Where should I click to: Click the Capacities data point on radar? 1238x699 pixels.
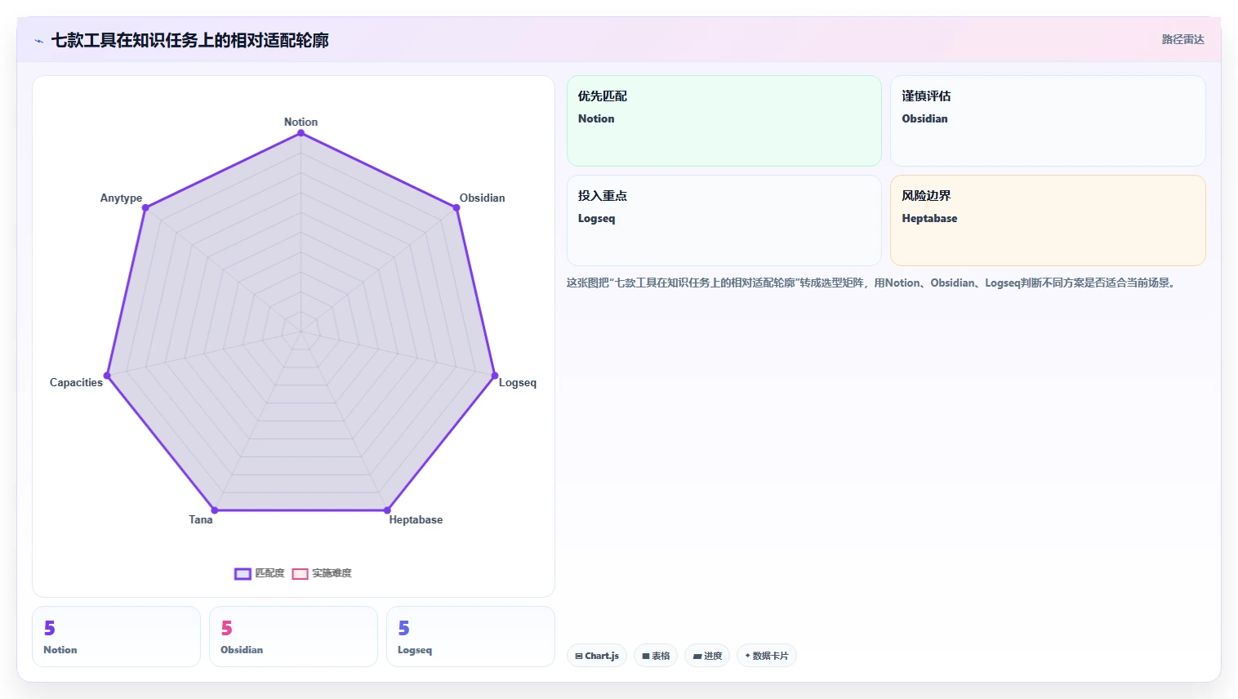(x=107, y=376)
